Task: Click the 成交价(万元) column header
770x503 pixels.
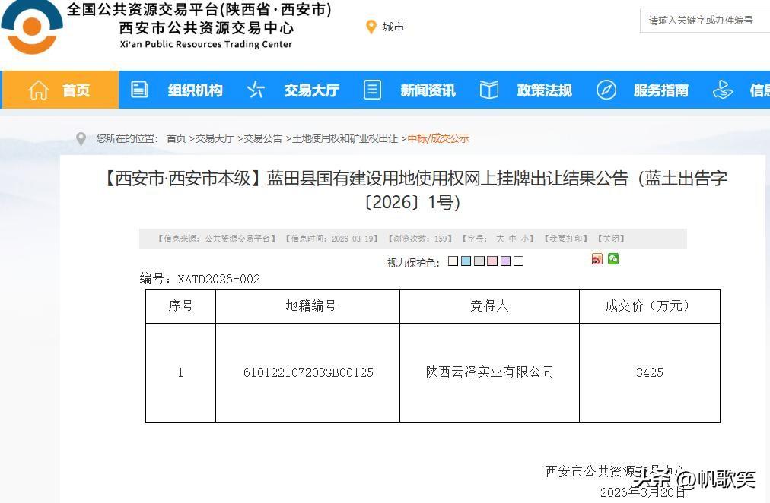Action: 650,306
